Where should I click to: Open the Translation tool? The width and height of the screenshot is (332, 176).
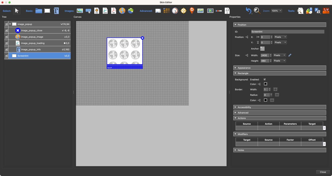(317, 11)
